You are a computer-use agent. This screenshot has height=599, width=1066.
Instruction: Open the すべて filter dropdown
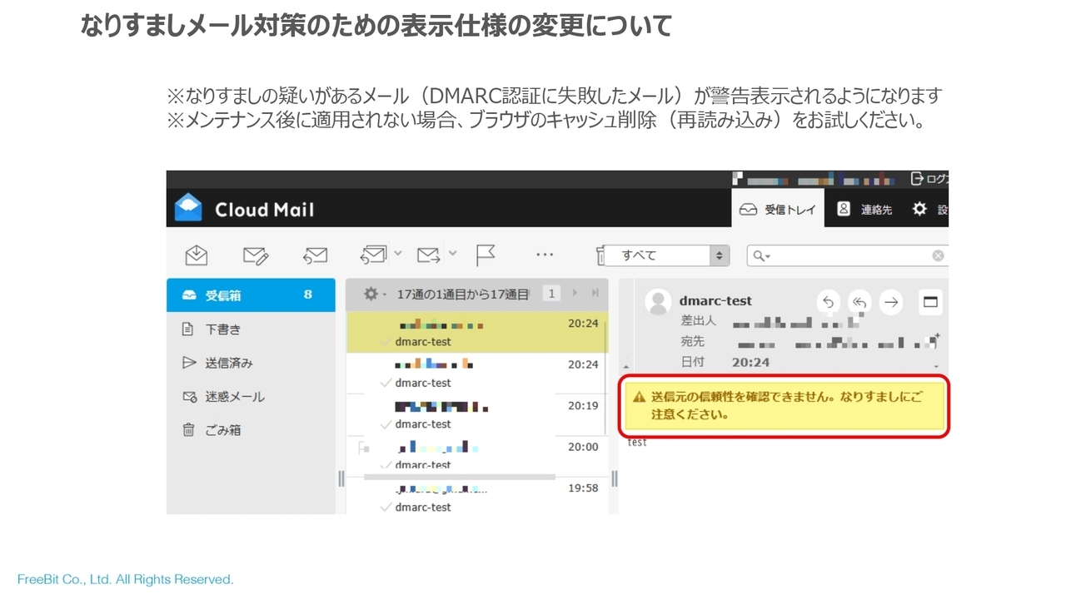(665, 255)
